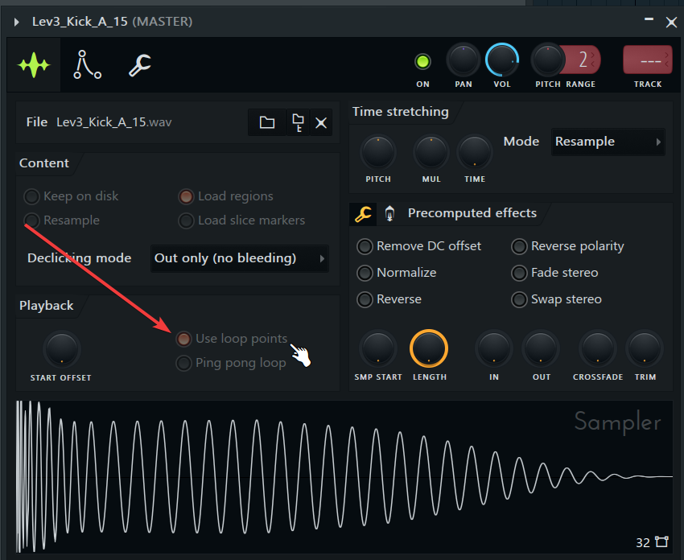Screen dimensions: 684x560
Task: Click inside the Sampler waveform preview
Action: point(342,475)
